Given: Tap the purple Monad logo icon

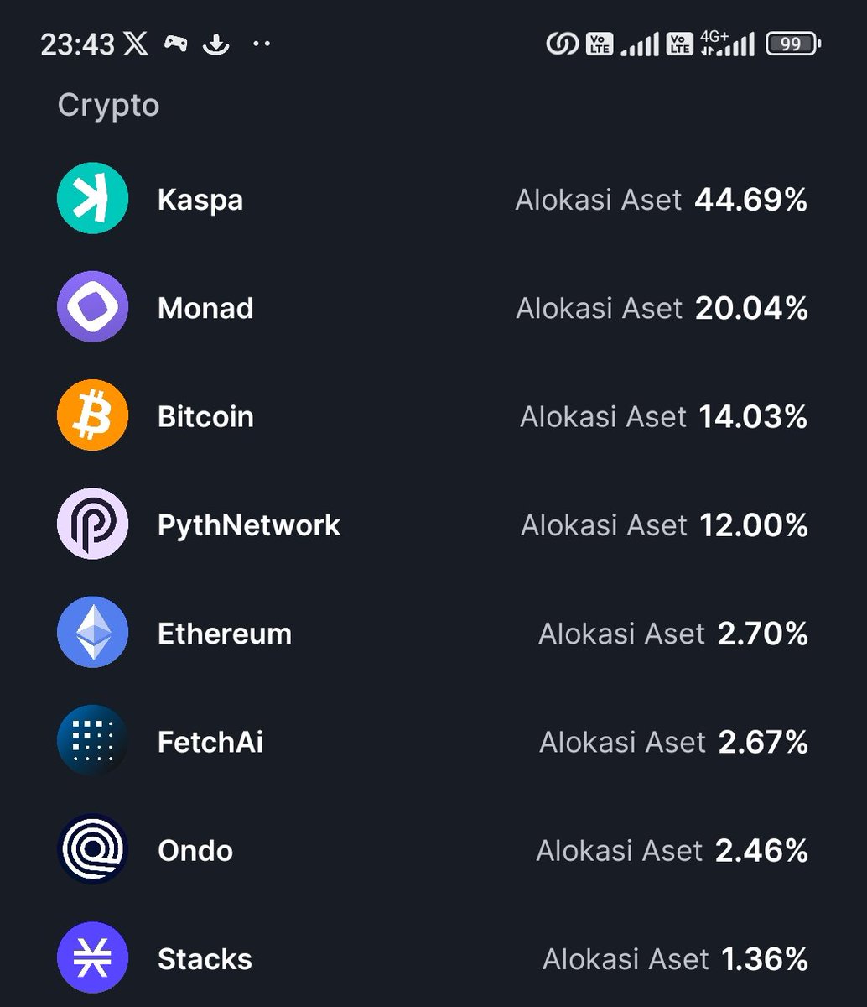Looking at the screenshot, I should [x=92, y=307].
